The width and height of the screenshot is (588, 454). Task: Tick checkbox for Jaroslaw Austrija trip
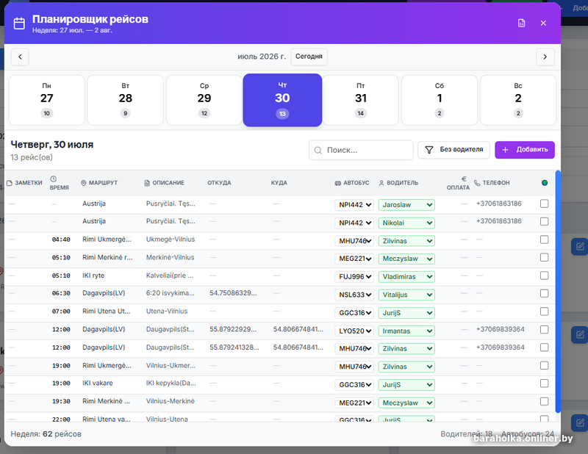[544, 203]
